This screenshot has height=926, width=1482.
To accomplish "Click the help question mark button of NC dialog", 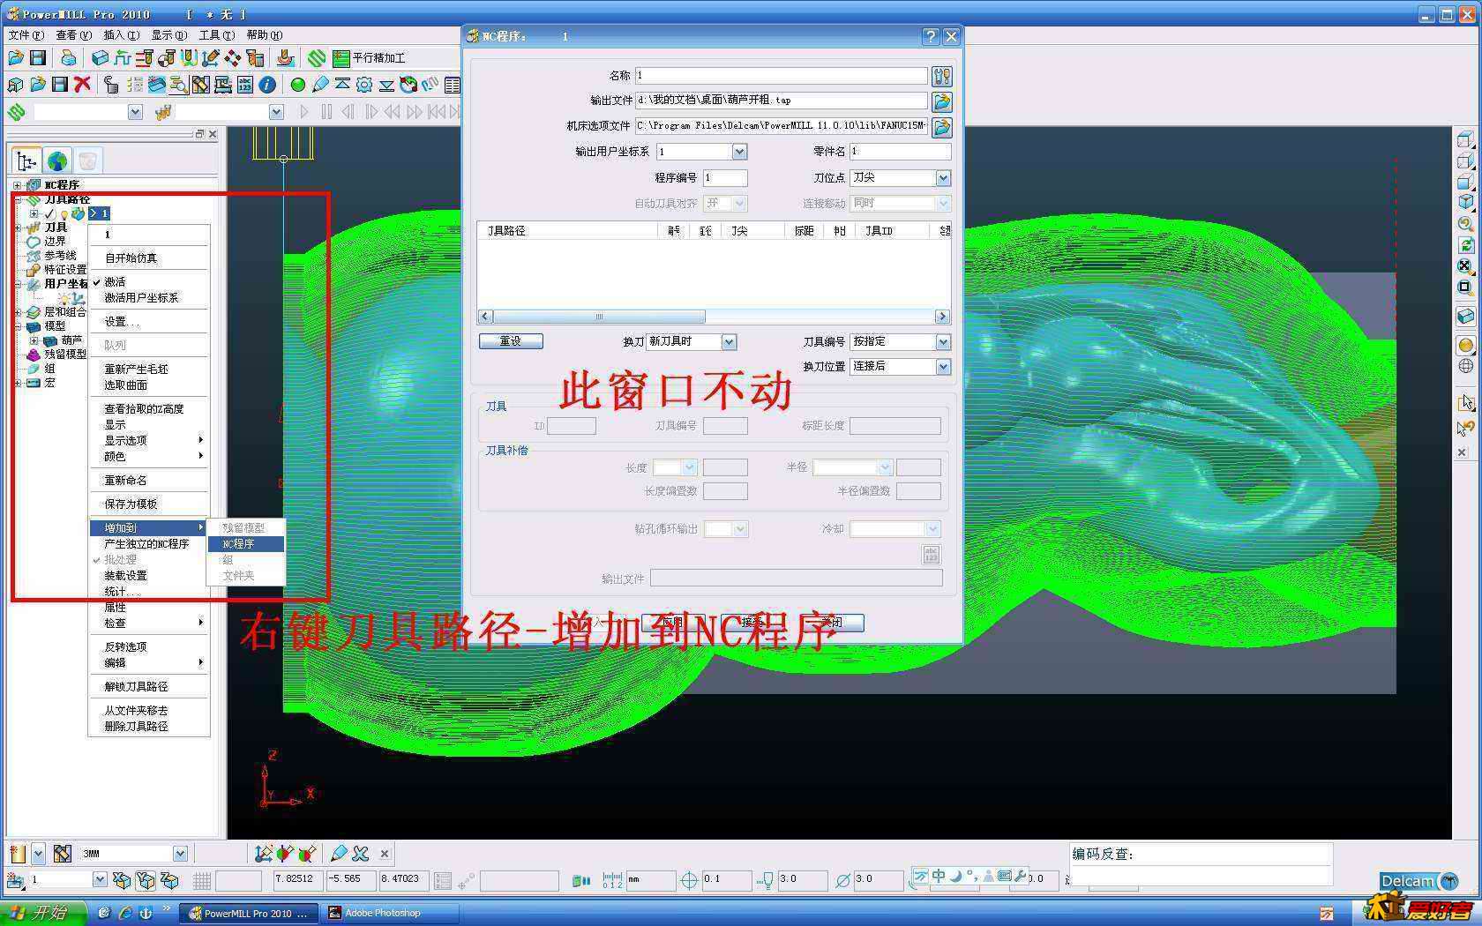I will 931,36.
